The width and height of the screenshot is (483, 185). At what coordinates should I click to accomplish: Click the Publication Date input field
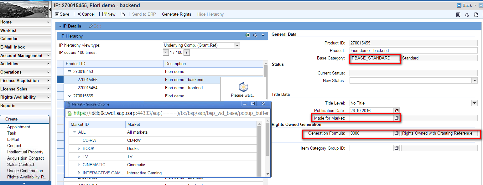click(x=371, y=110)
